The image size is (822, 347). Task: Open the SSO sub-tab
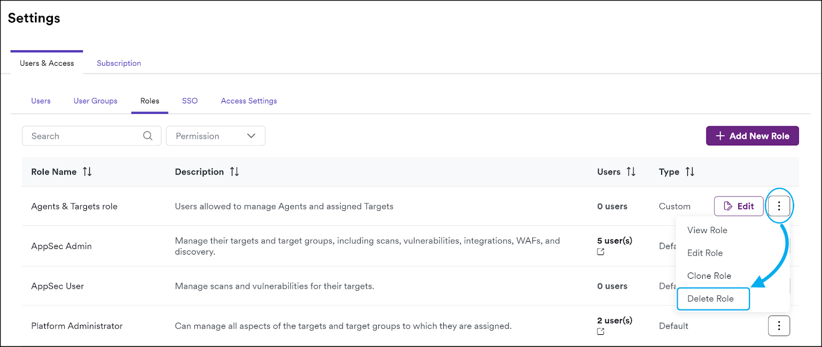190,101
